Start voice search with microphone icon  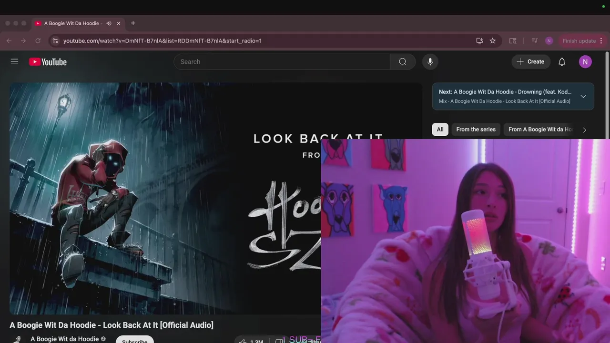tap(430, 61)
